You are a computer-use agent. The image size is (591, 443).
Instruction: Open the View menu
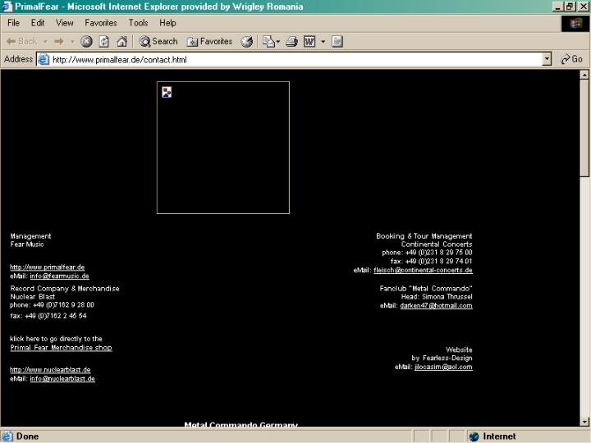point(65,23)
